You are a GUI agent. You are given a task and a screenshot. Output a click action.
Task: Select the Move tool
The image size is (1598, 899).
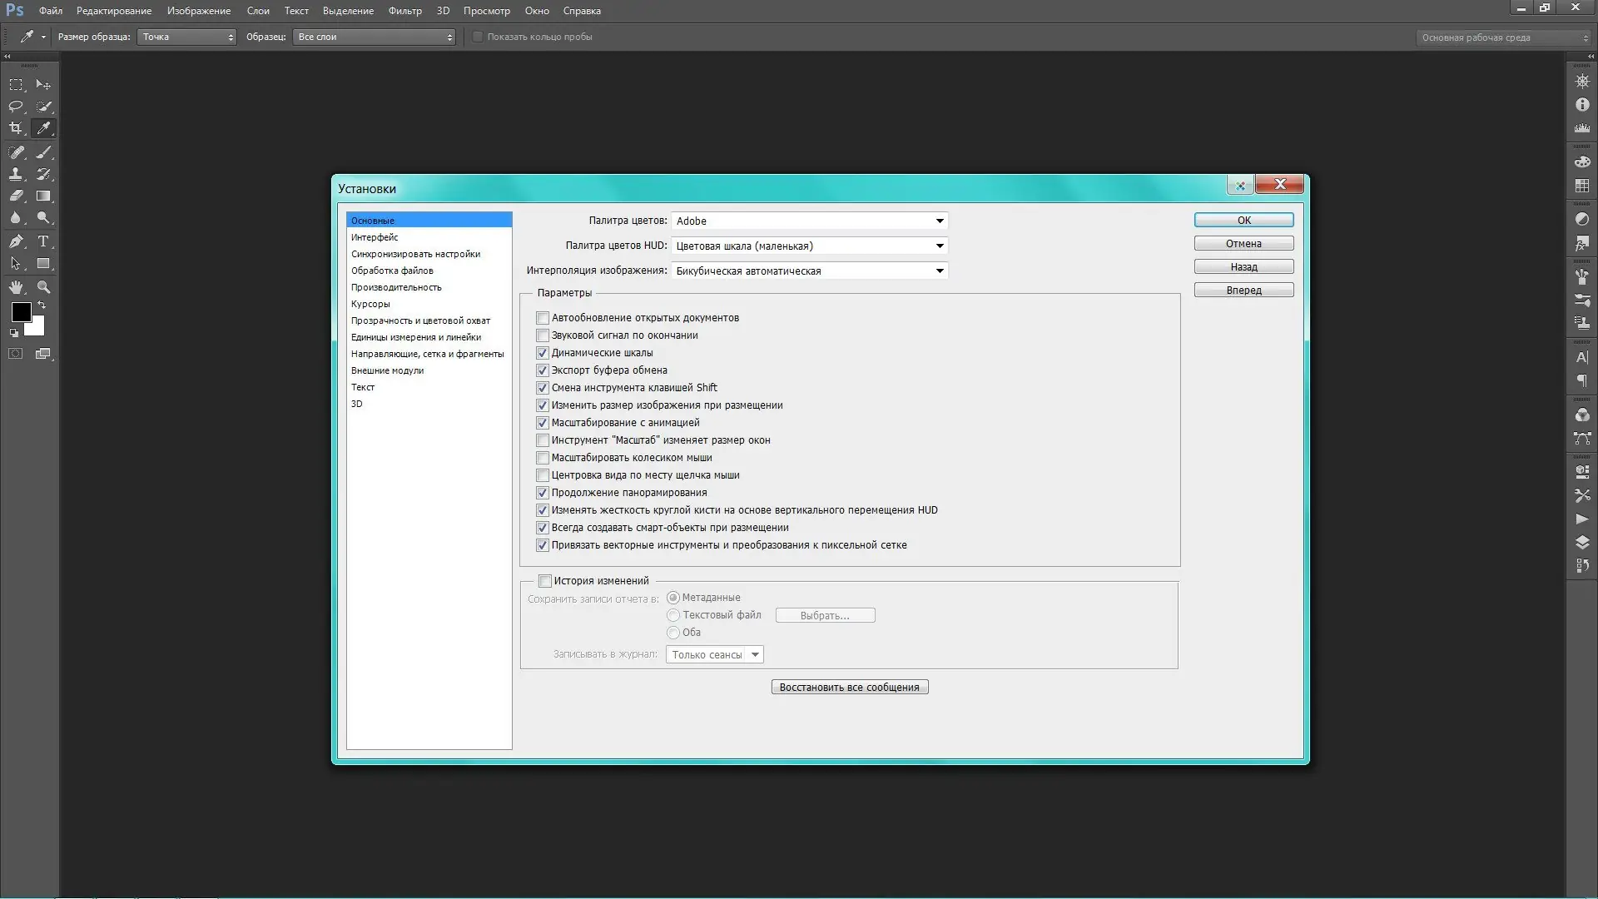43,84
